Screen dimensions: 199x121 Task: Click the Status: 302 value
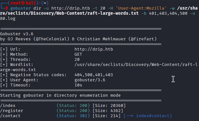tap(73, 116)
